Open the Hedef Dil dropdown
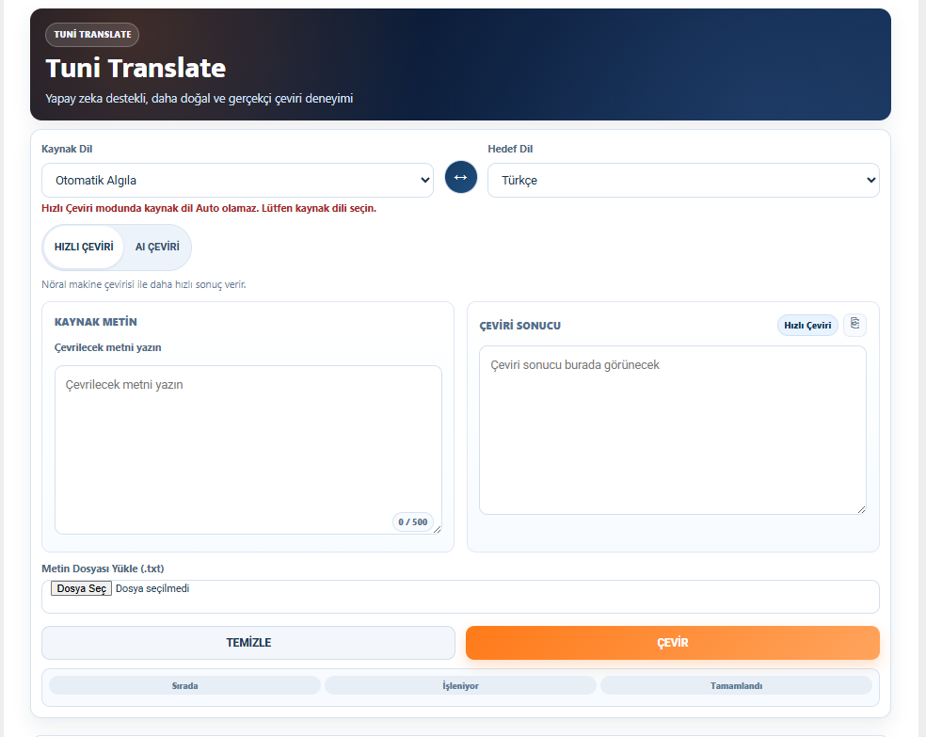 tap(683, 180)
